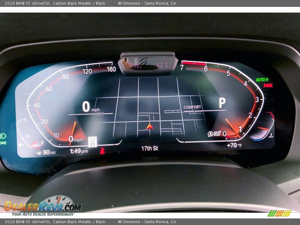300x225 pixels.
Task: Click the 5 mark on the tachometer
Action: point(228,73)
